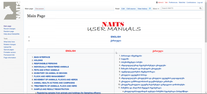
Task: Open ANIMAL HEALTH ACTIONS AND CAMPAIGNS
Action: 54,83
